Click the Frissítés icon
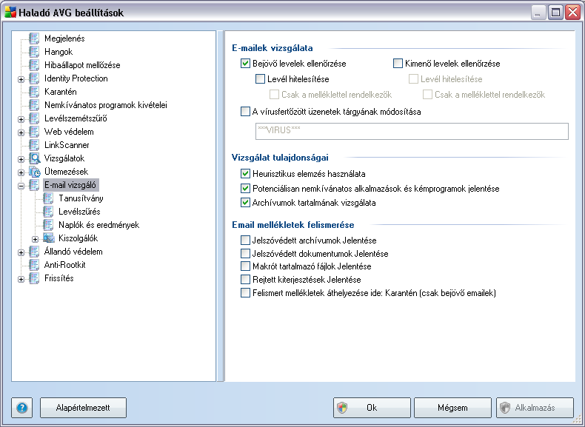 click(34, 278)
